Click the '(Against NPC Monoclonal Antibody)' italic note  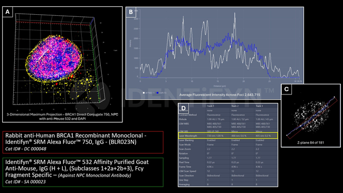94,175
